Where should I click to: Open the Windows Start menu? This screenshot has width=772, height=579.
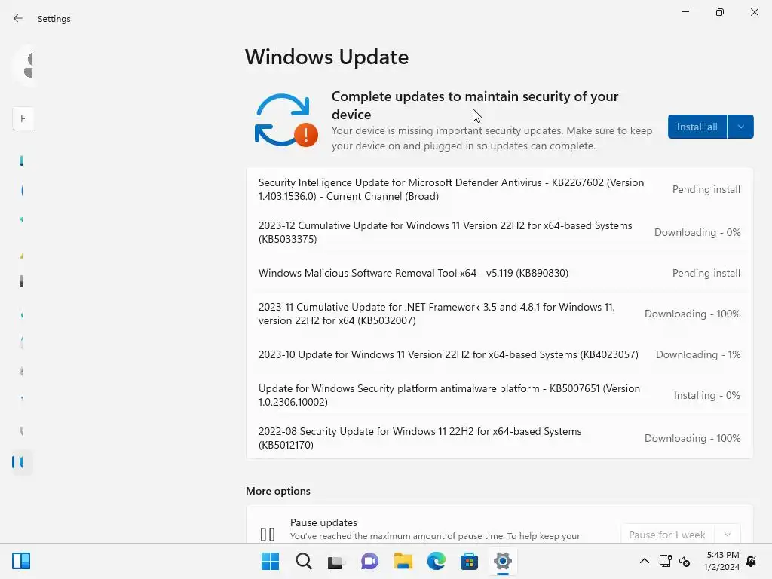[x=270, y=561]
